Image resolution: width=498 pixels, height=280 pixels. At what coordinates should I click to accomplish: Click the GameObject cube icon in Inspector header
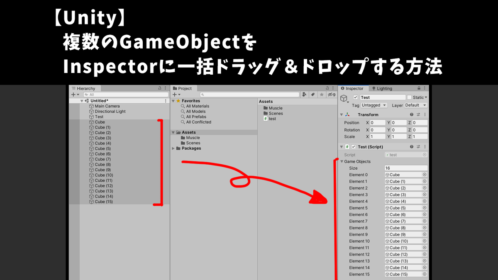[x=344, y=97]
